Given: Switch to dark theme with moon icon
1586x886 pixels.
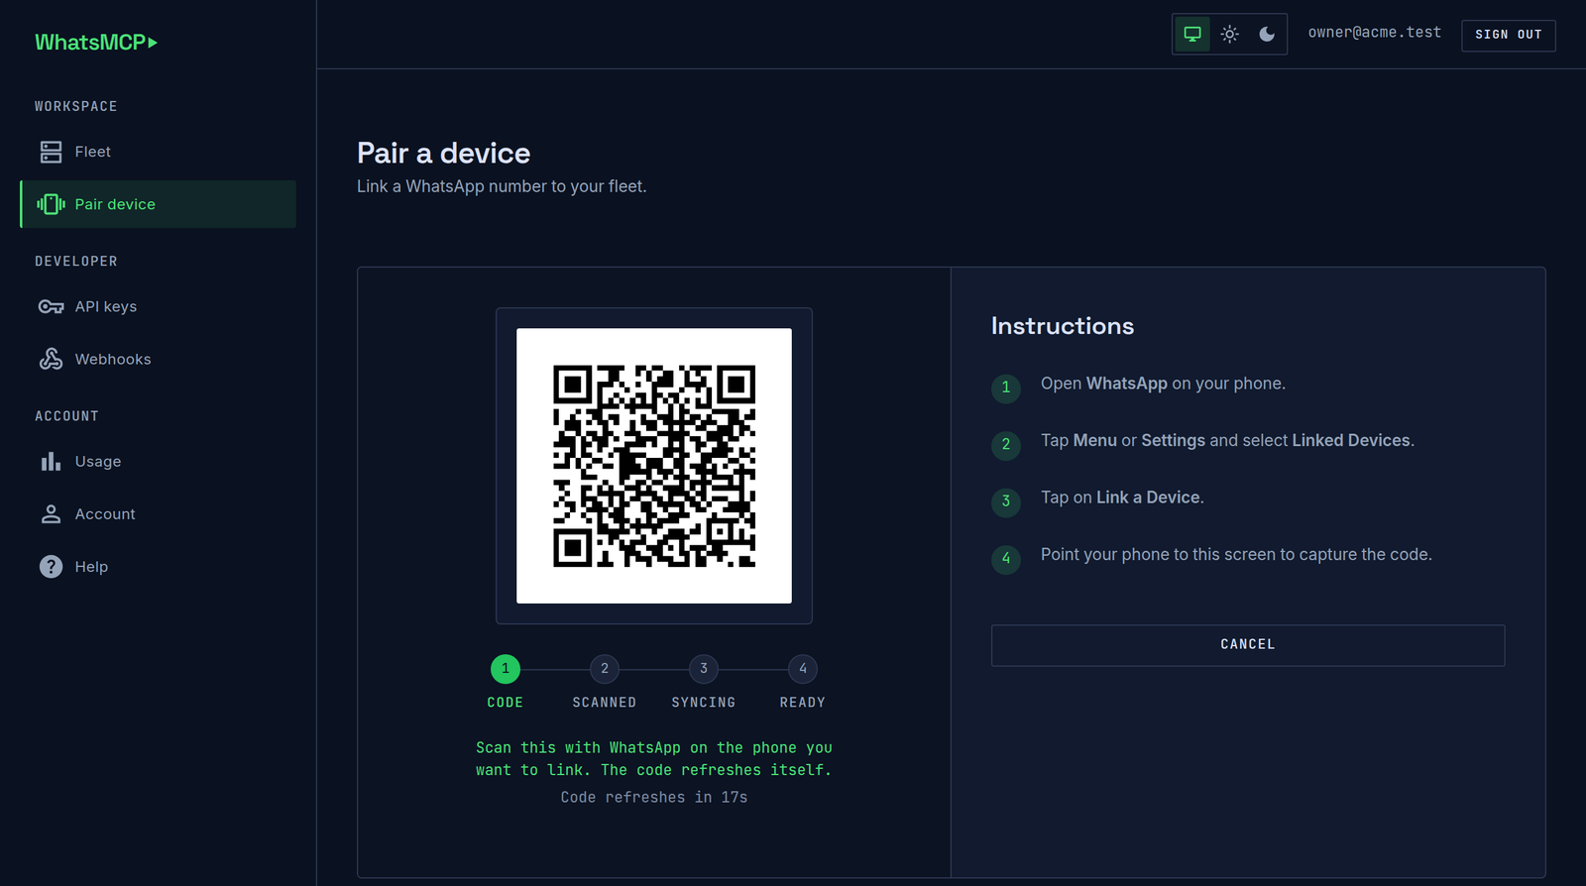Looking at the screenshot, I should (x=1267, y=34).
